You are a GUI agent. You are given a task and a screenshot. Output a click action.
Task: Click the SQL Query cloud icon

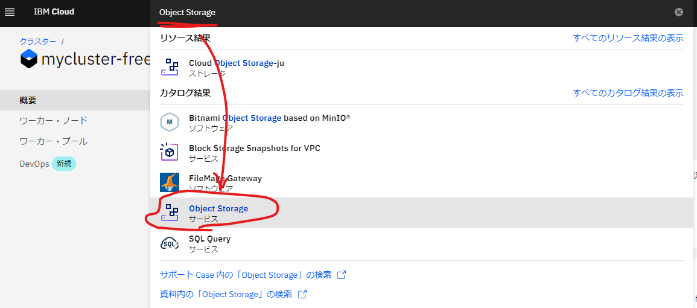point(170,243)
